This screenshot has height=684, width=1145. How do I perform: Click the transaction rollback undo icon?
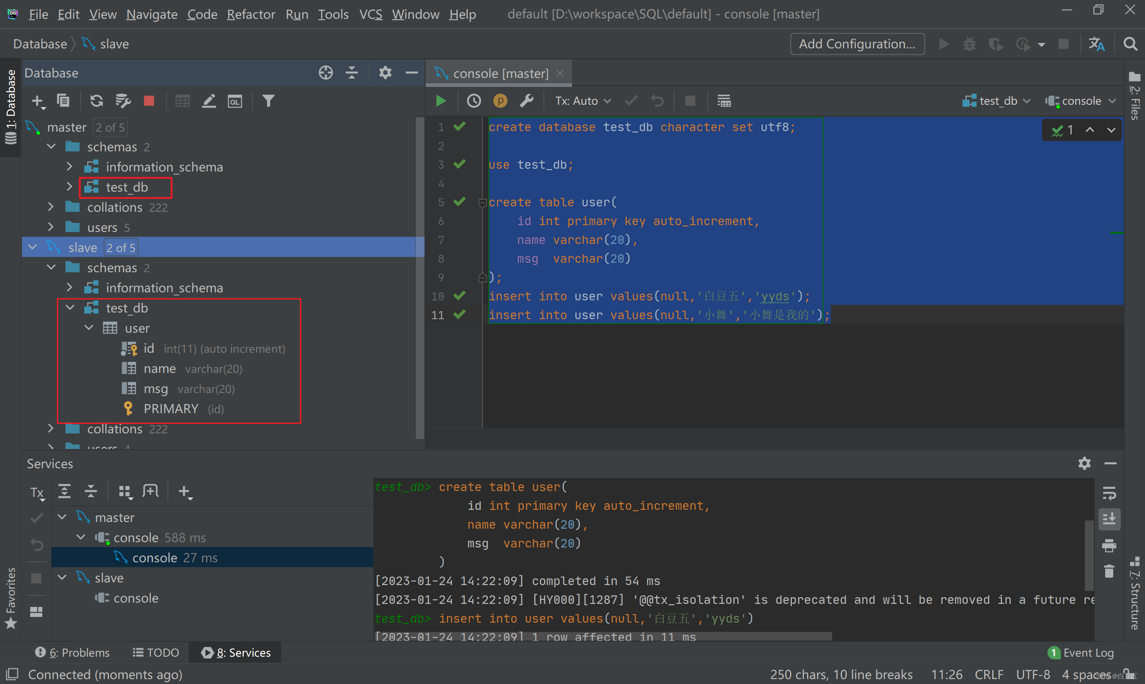658,100
